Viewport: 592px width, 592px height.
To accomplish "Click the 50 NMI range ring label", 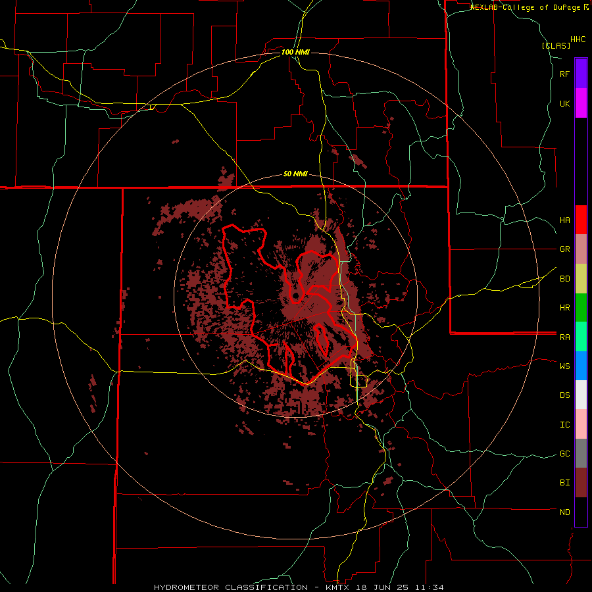I will pyautogui.click(x=295, y=174).
